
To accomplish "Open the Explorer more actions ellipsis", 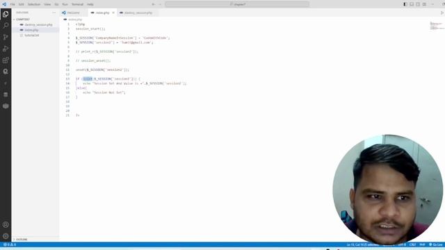I will [x=54, y=12].
